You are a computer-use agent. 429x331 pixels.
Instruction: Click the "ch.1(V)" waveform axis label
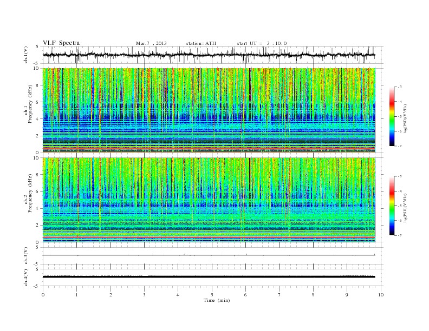pyautogui.click(x=26, y=55)
